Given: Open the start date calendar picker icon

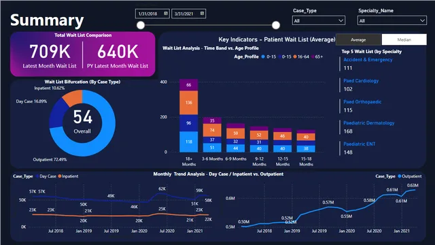Looking at the screenshot, I should point(166,14).
